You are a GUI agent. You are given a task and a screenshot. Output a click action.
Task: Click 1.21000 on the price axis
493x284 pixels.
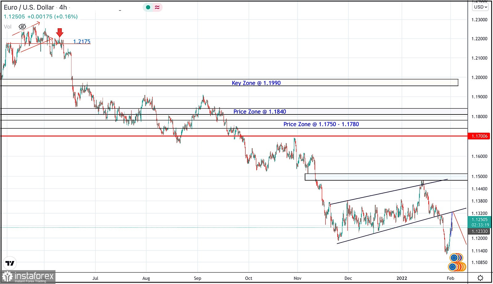(x=479, y=58)
